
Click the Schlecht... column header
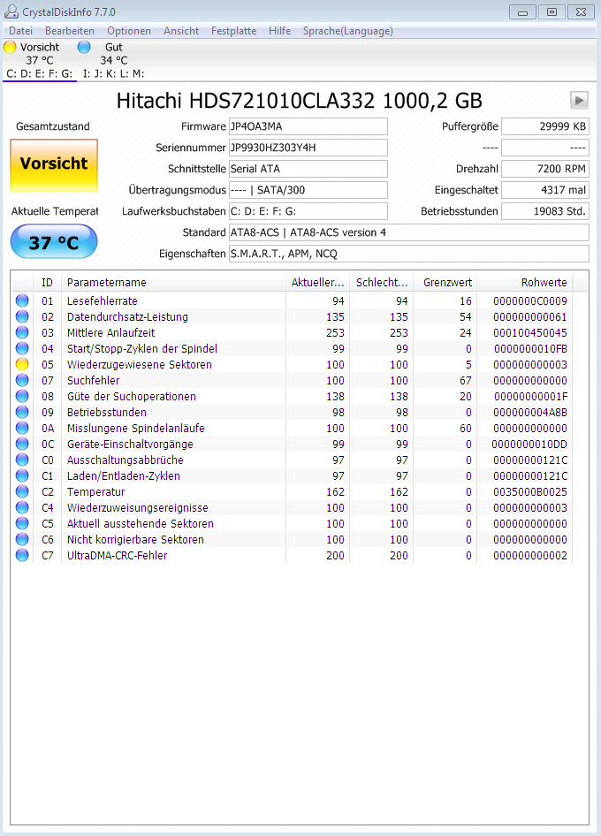pyautogui.click(x=381, y=283)
